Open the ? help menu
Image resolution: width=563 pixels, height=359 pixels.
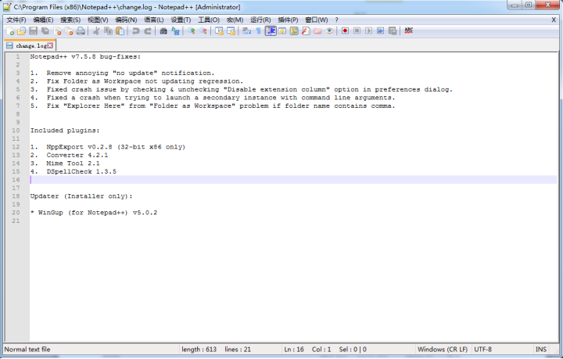[336, 20]
